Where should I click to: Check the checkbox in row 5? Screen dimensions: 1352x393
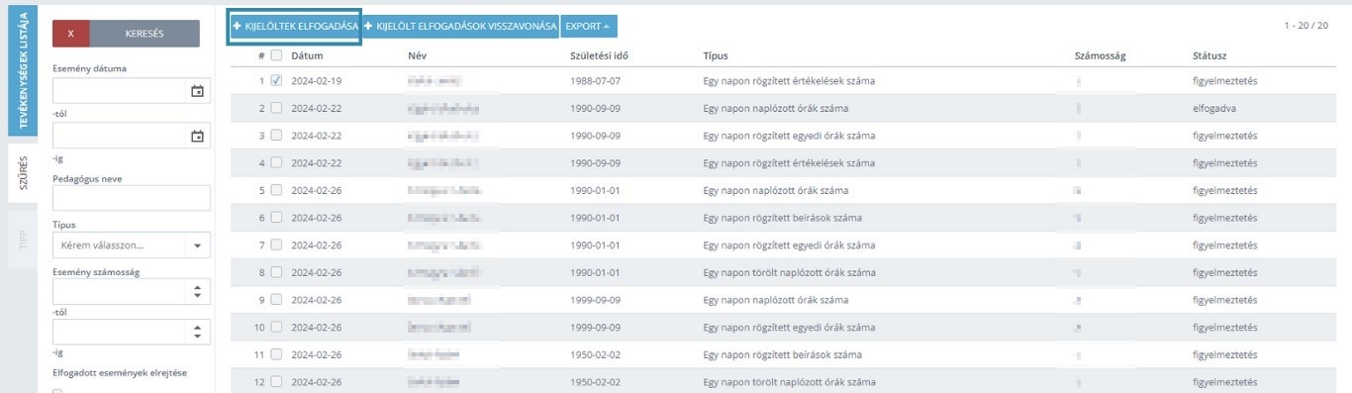click(276, 190)
